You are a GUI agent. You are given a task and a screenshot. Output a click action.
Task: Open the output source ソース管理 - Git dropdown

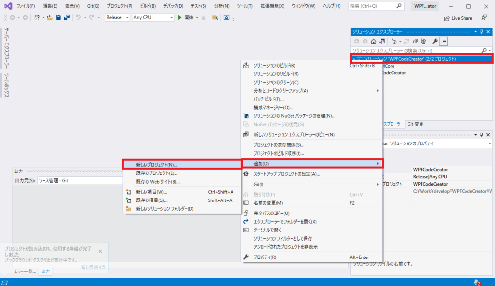80,181
